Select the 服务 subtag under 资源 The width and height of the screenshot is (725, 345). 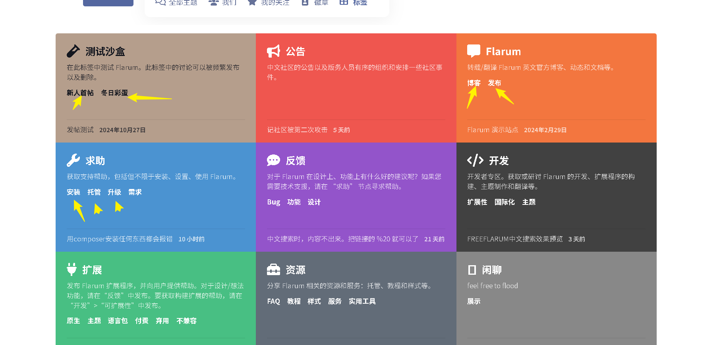335,301
